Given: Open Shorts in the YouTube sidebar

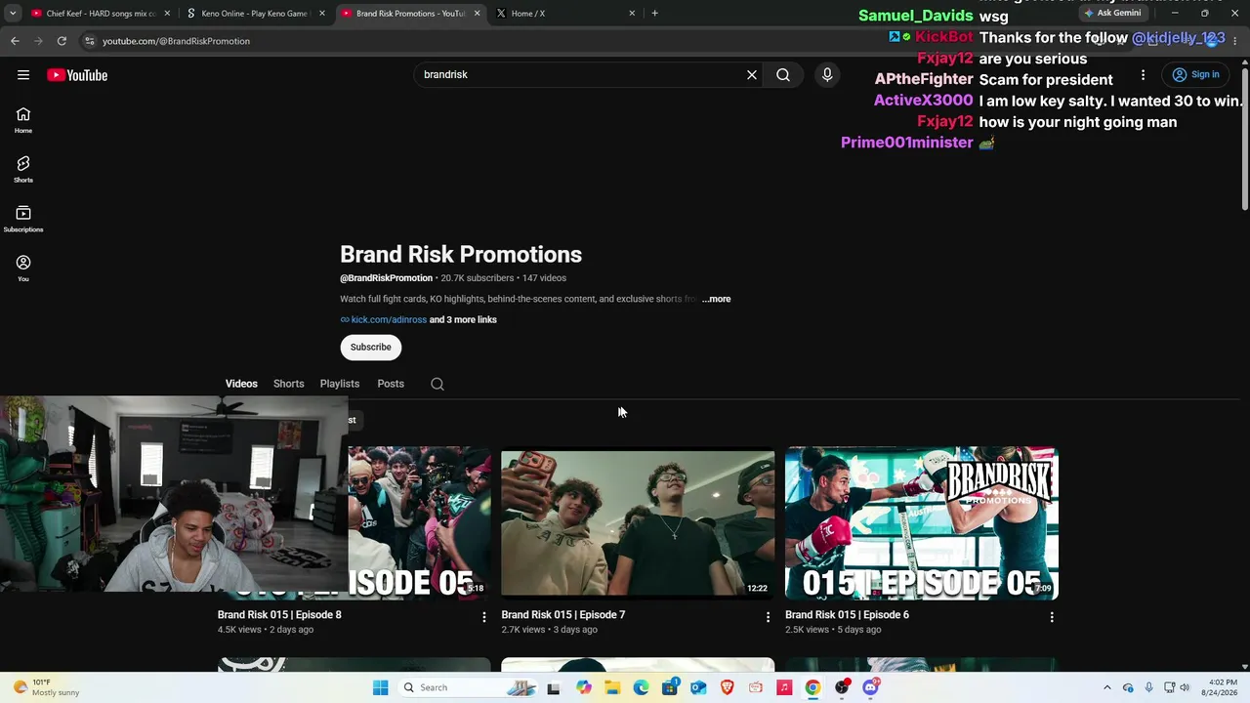Looking at the screenshot, I should [23, 170].
